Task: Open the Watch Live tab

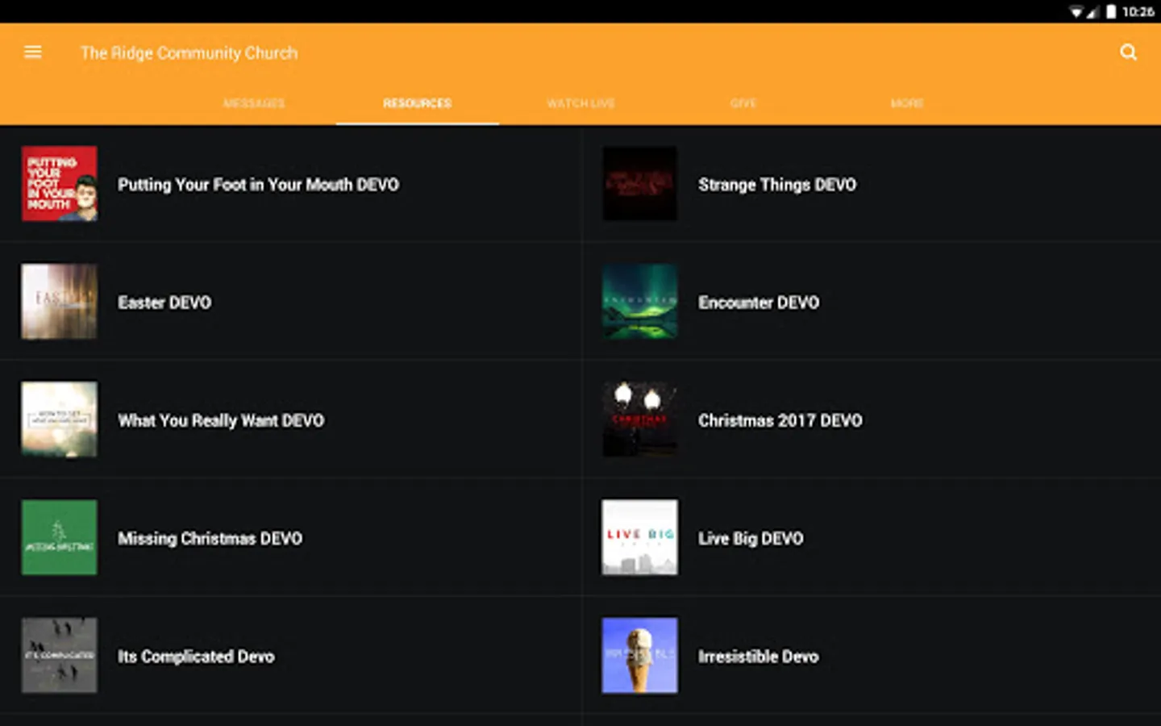Action: (x=580, y=103)
